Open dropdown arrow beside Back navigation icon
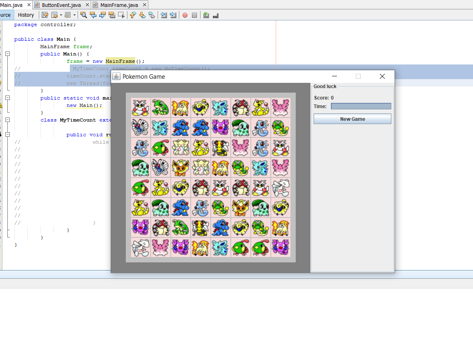Image resolution: width=473 pixels, height=355 pixels. [61, 15]
